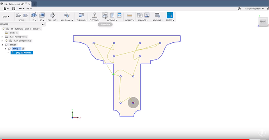Open a new design tab
Image resolution: width=269 pixels, height=140 pixels.
click(x=34, y=4)
